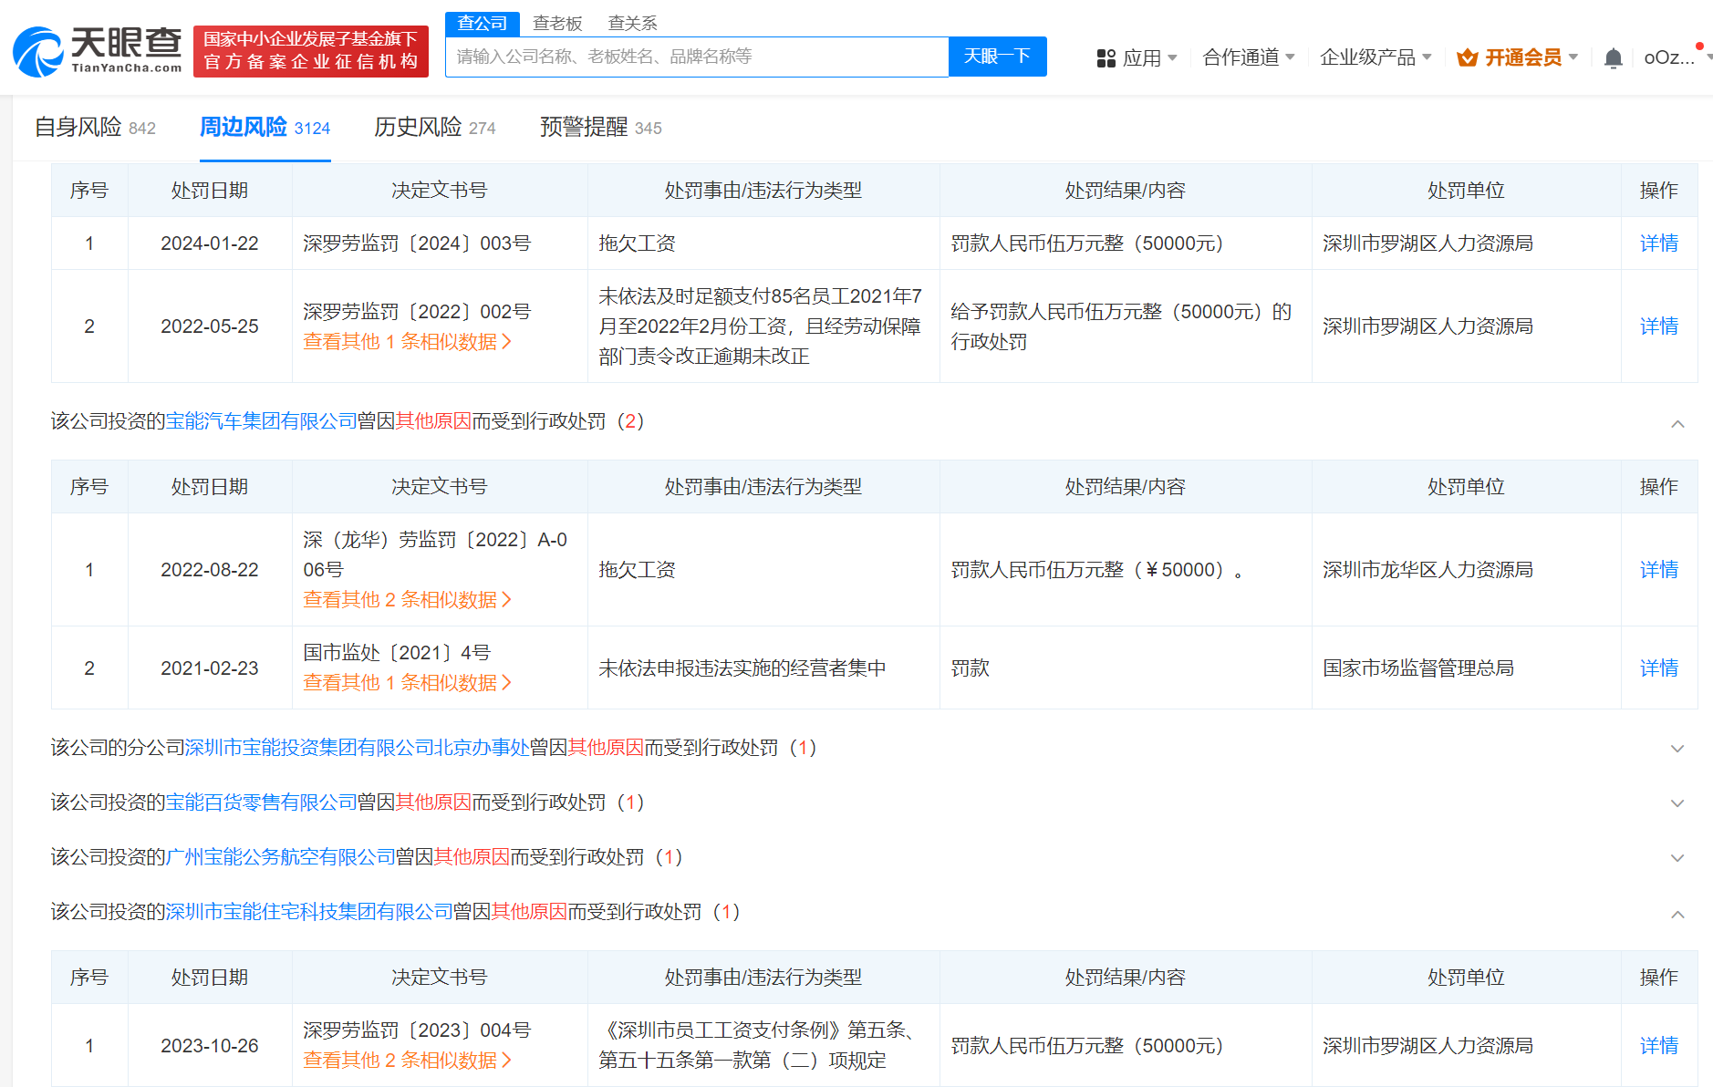Open the 广州宝能公务航空有限公司 company link
The height and width of the screenshot is (1087, 1713).
pos(280,857)
